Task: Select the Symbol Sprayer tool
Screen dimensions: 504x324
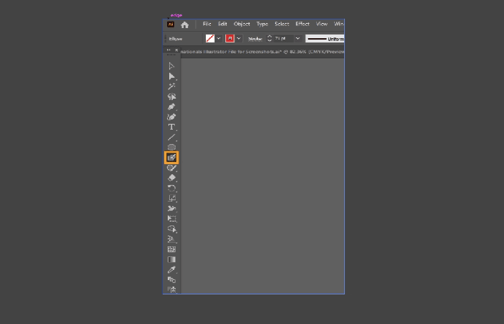Action: (171, 289)
